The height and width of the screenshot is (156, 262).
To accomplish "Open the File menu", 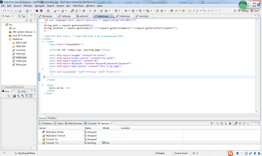I will click(3, 6).
